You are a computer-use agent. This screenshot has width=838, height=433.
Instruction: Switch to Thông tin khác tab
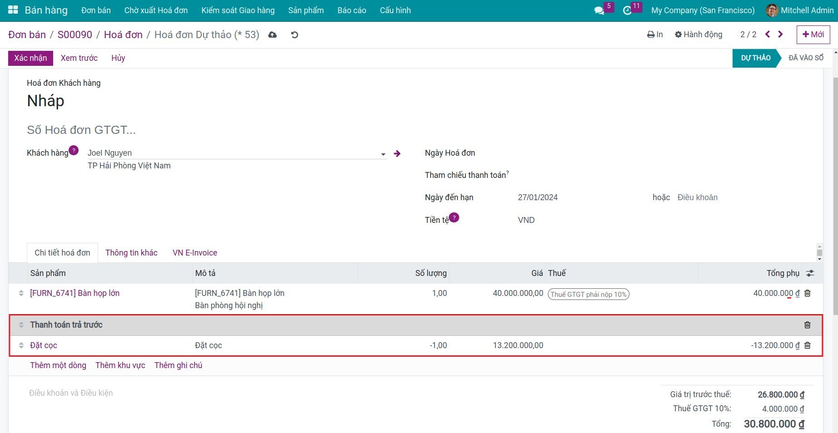coord(131,253)
